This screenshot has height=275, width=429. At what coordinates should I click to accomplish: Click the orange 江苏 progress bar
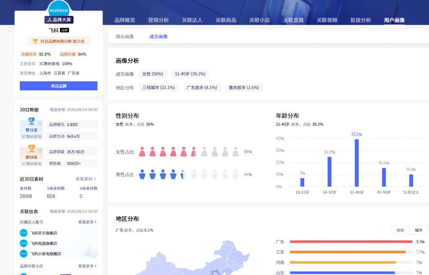[348, 252]
